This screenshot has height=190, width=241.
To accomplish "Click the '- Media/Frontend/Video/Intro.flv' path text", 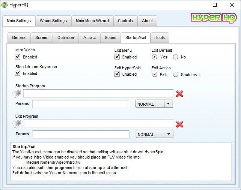I will pyautogui.click(x=52, y=162).
